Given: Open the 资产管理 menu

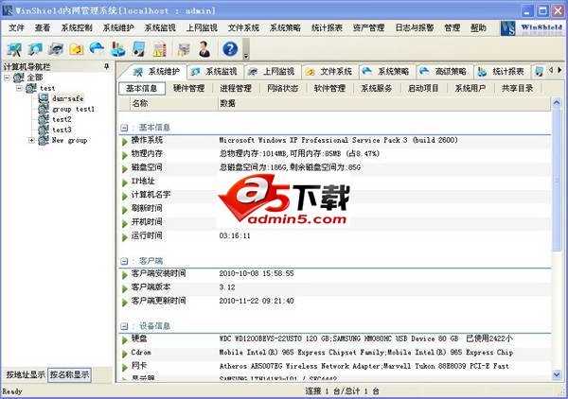Looking at the screenshot, I should (368, 27).
